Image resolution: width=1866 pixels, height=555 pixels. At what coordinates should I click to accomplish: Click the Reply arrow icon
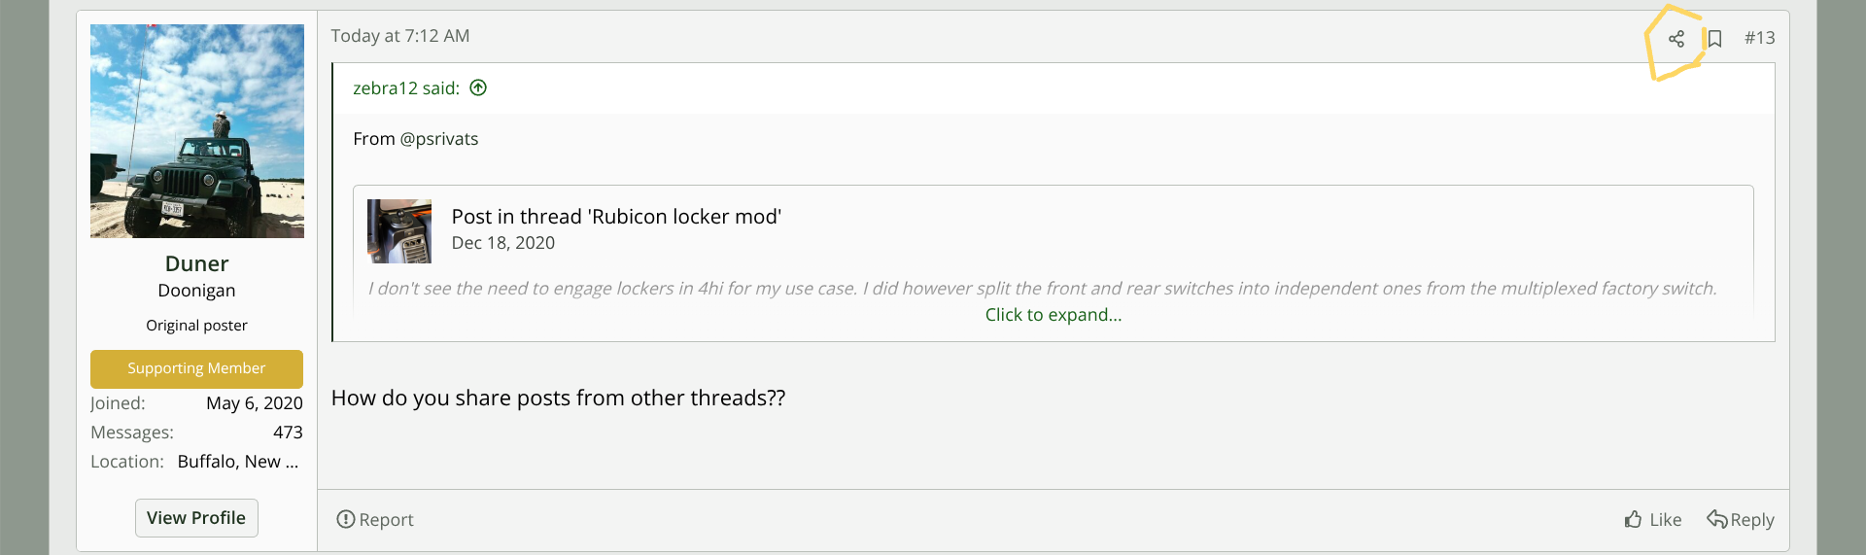coord(1717,519)
